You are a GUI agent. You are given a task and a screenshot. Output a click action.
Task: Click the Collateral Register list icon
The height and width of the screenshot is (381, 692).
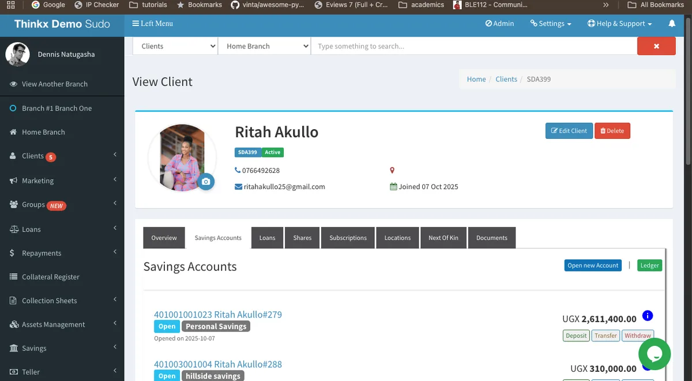(x=13, y=277)
